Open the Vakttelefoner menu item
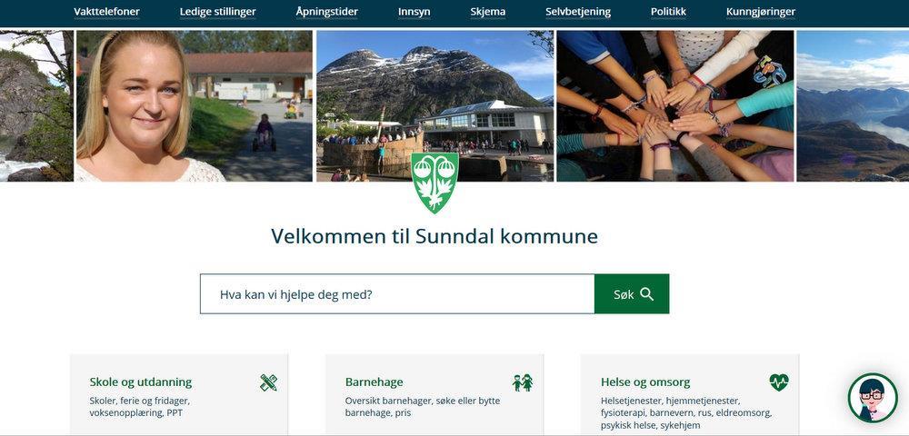 coord(106,12)
